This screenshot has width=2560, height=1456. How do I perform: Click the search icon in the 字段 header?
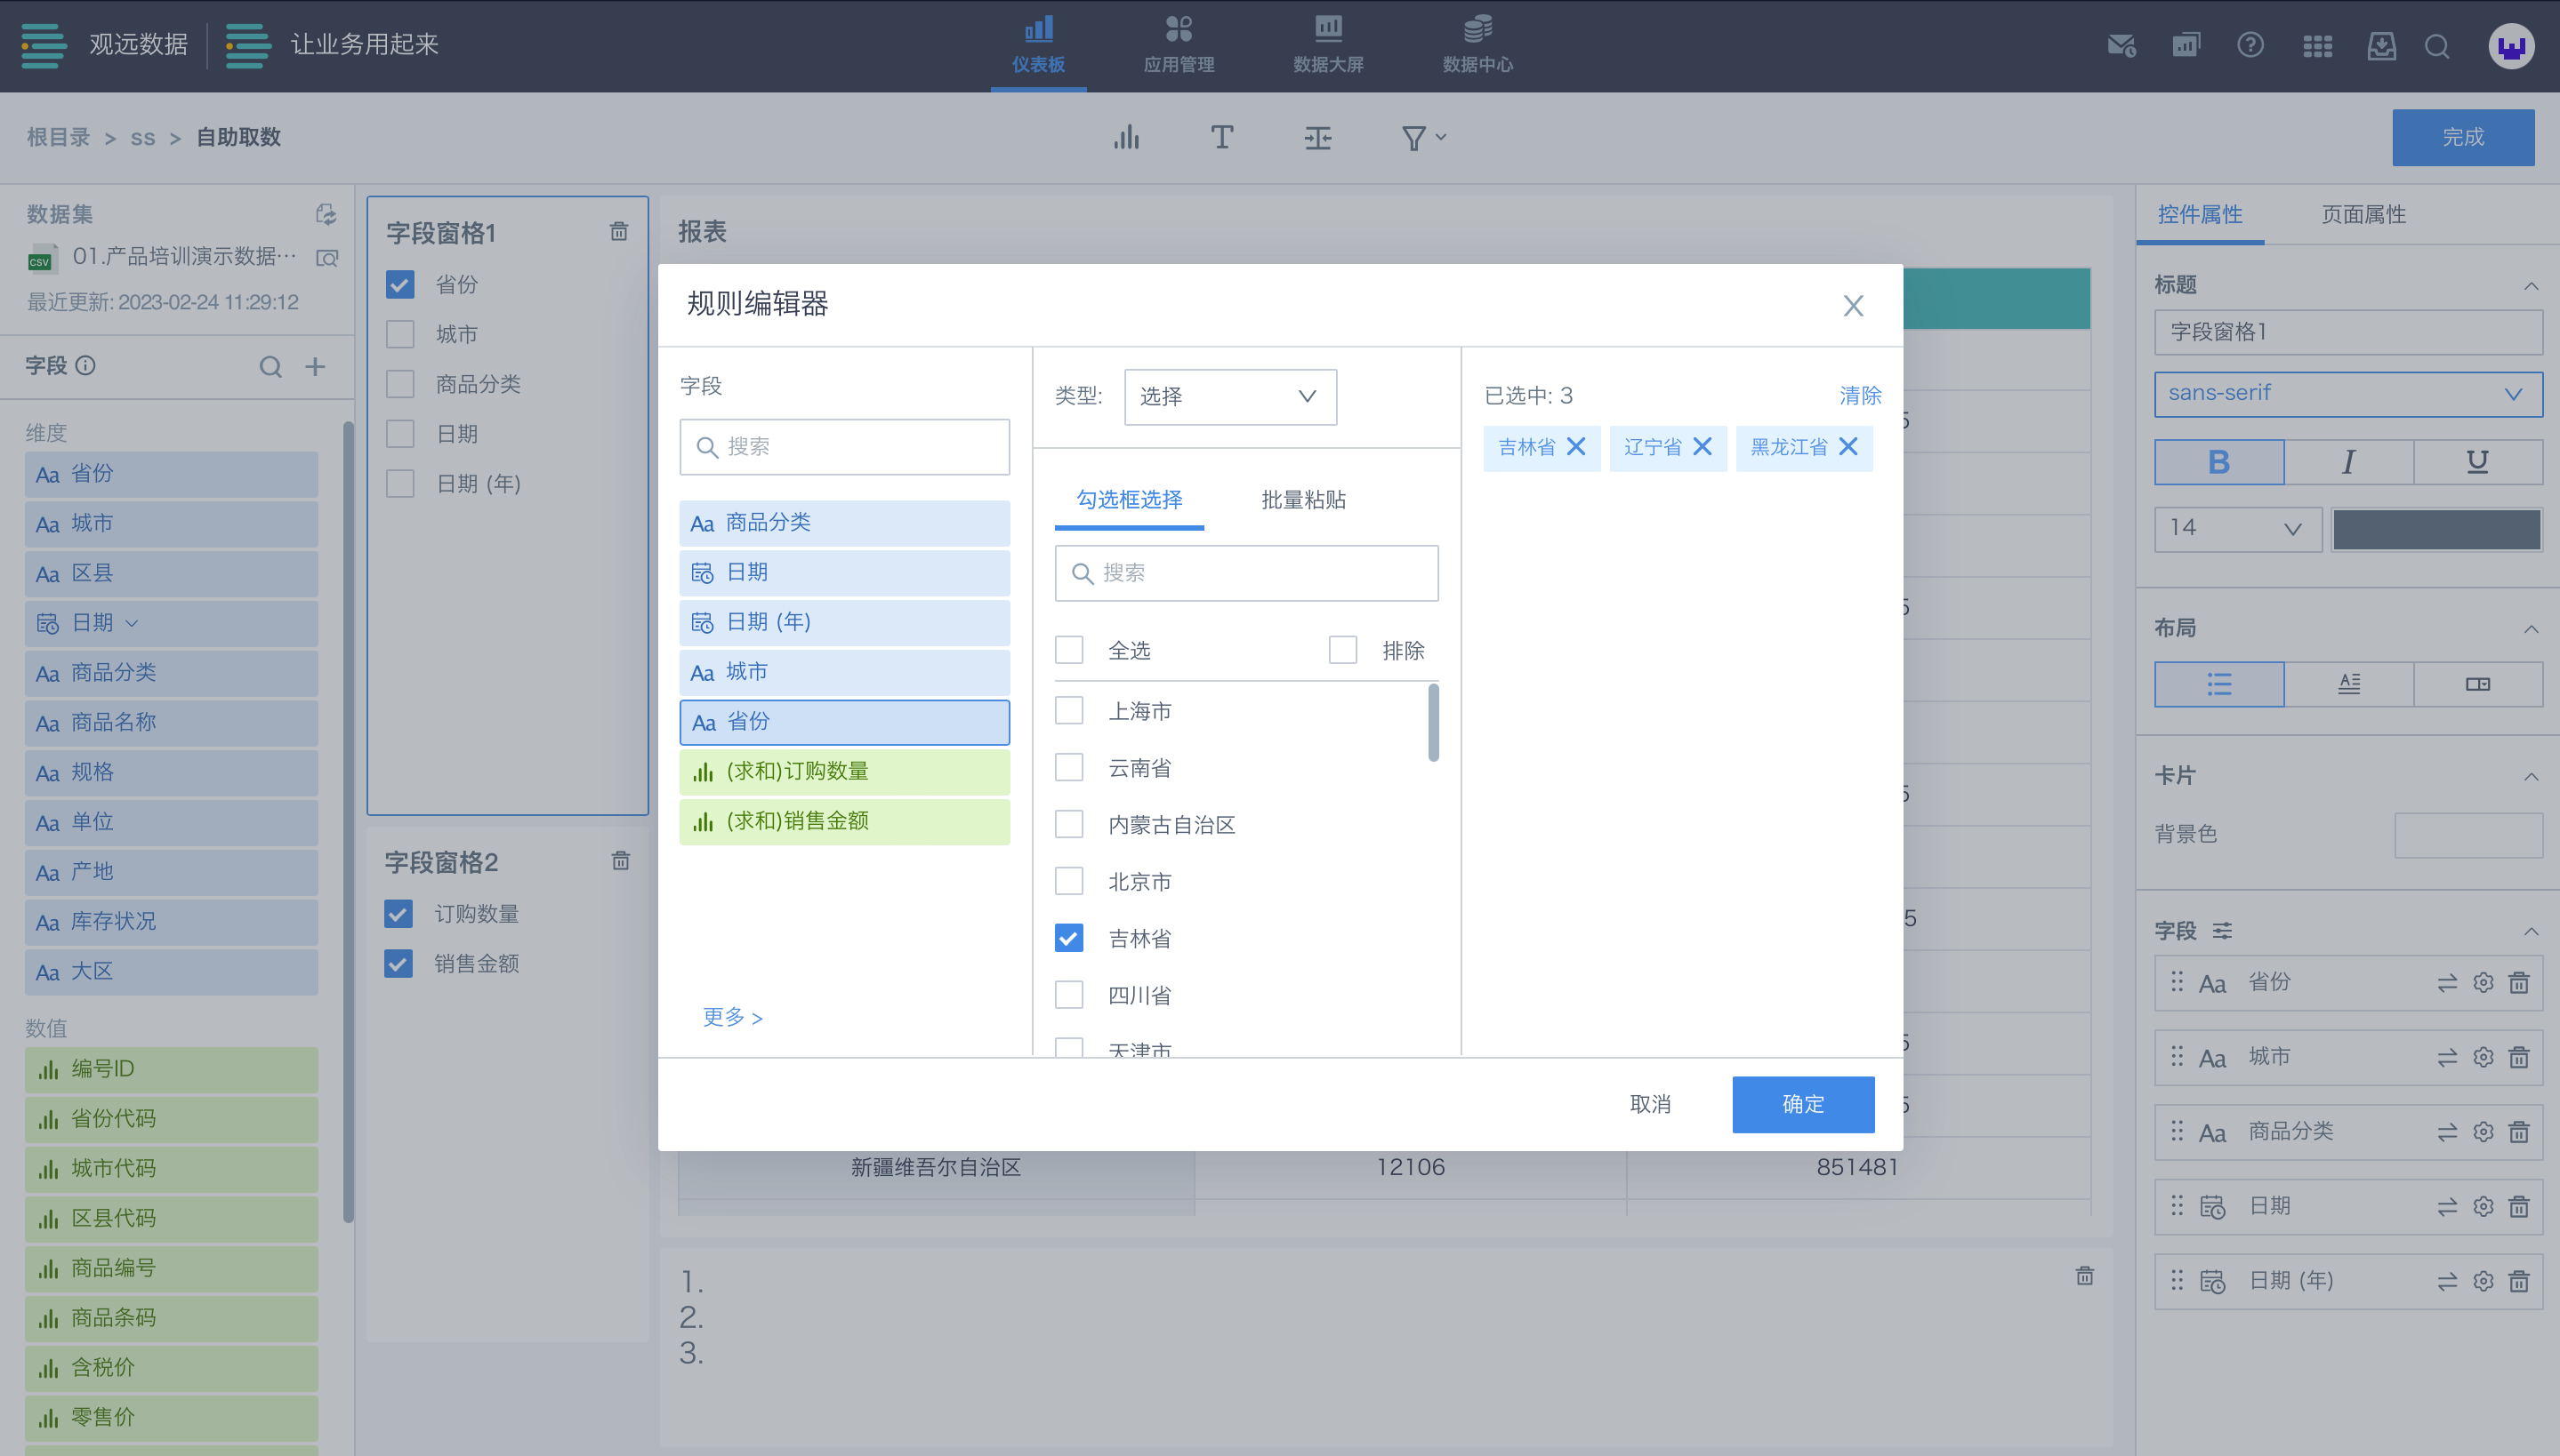coord(270,366)
